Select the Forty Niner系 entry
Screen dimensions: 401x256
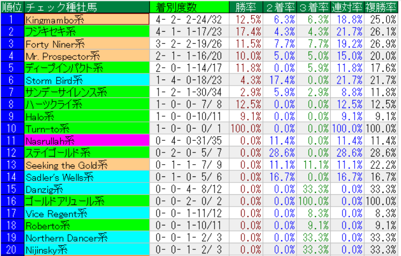pos(87,44)
